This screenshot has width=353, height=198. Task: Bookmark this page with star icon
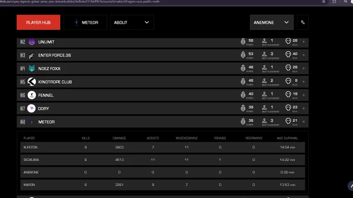click(x=323, y=2)
